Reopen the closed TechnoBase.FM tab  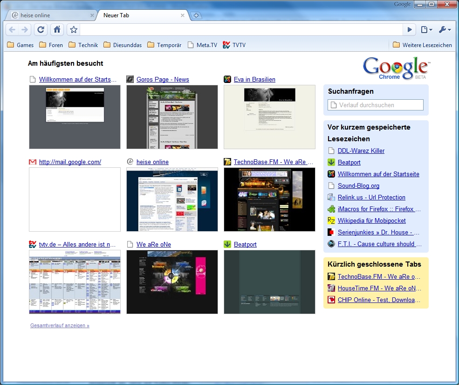[379, 277]
